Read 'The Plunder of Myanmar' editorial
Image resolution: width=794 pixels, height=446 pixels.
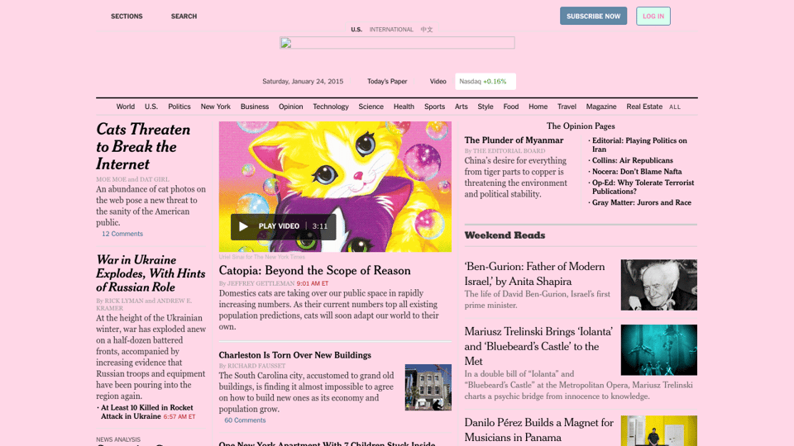(x=514, y=140)
